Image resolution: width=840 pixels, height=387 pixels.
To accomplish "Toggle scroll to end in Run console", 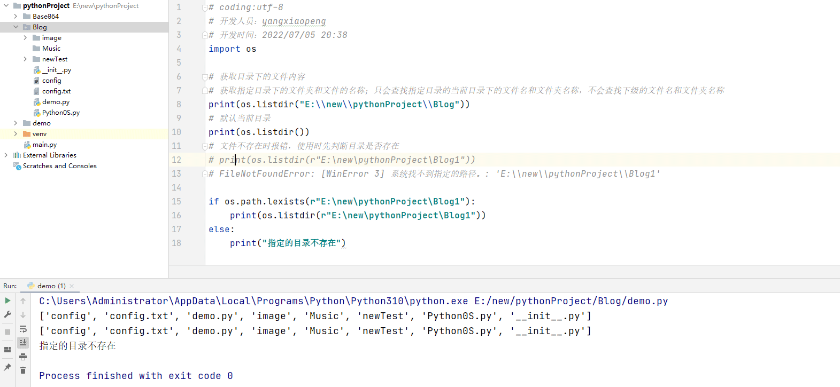I will pyautogui.click(x=23, y=342).
